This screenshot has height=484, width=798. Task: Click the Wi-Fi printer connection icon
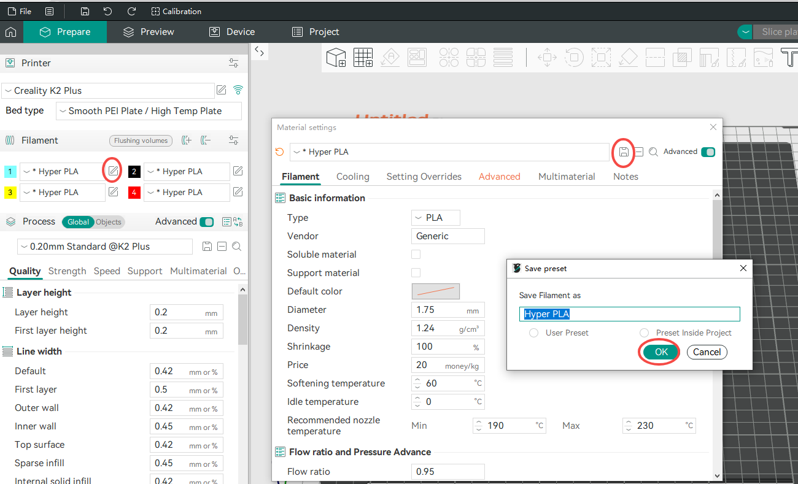238,90
